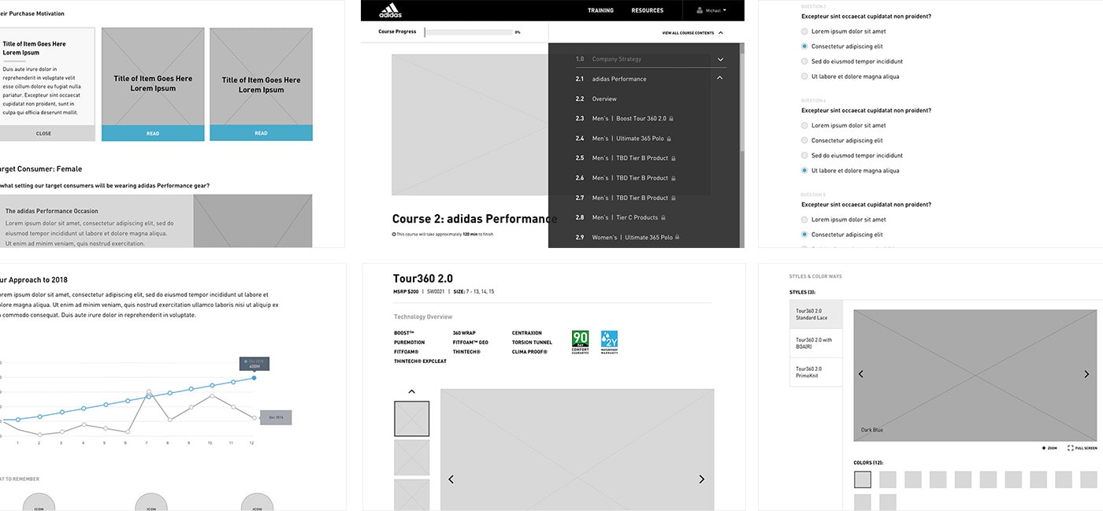1103x511 pixels.
Task: Click the TORSION TUNNEL technology label
Action: [532, 343]
